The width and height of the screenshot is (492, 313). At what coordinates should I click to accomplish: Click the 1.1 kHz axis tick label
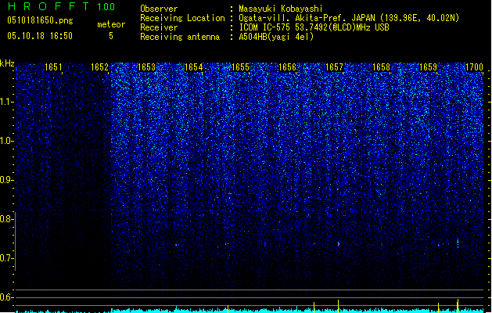[x=6, y=102]
